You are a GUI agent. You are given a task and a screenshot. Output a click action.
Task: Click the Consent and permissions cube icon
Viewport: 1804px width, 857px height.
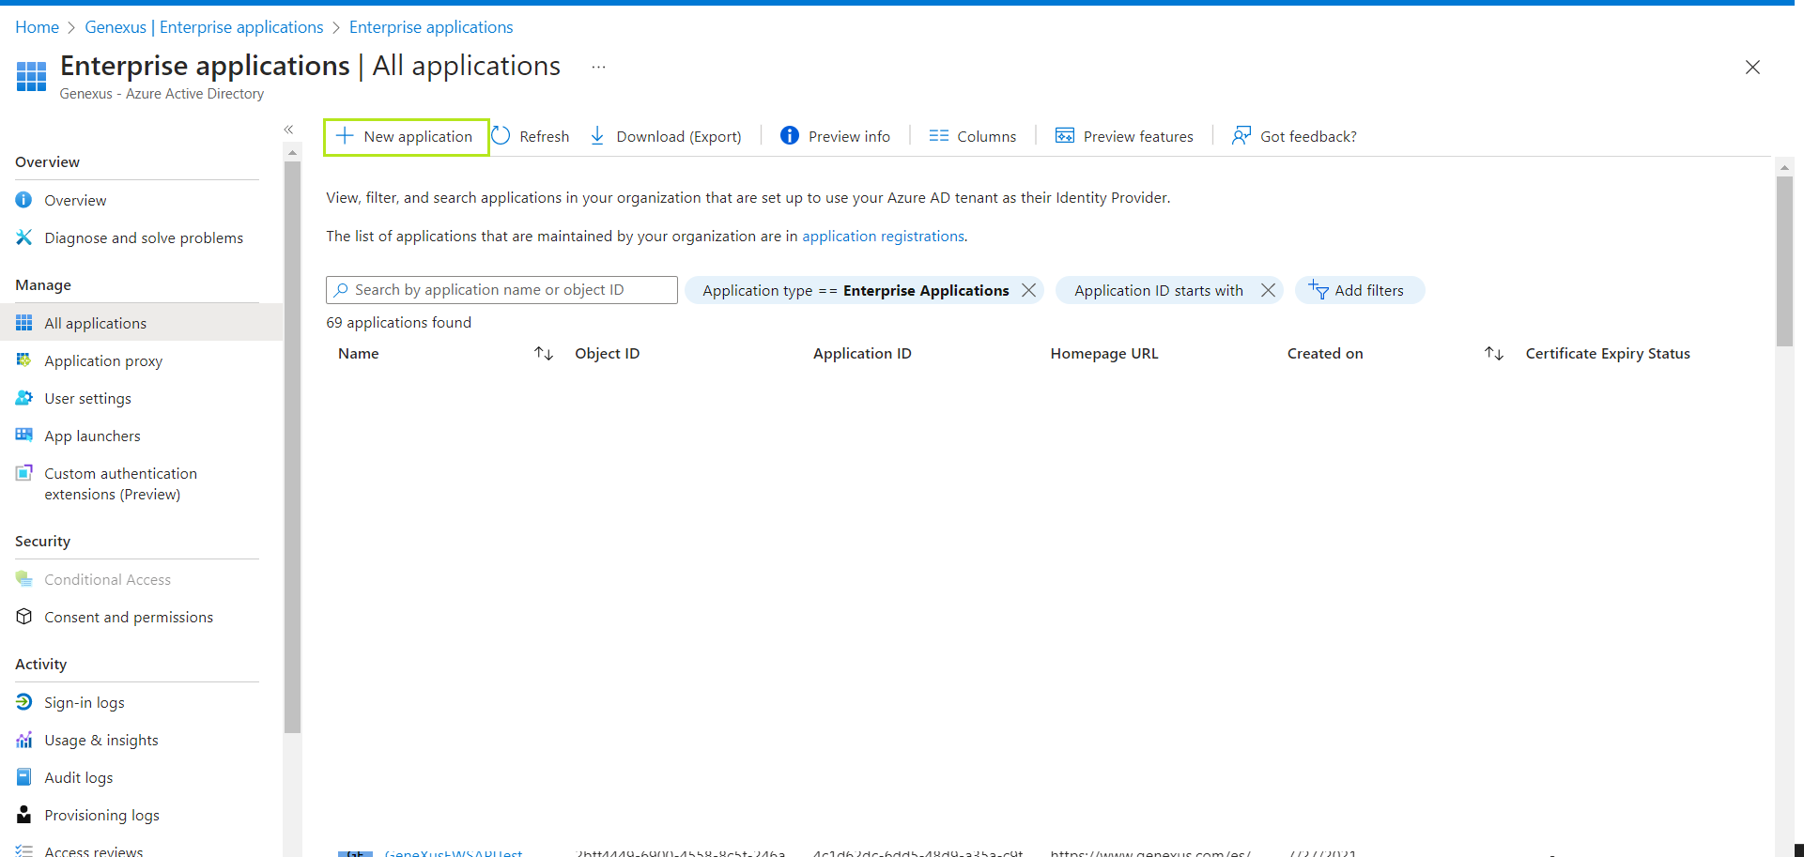pyautogui.click(x=24, y=617)
